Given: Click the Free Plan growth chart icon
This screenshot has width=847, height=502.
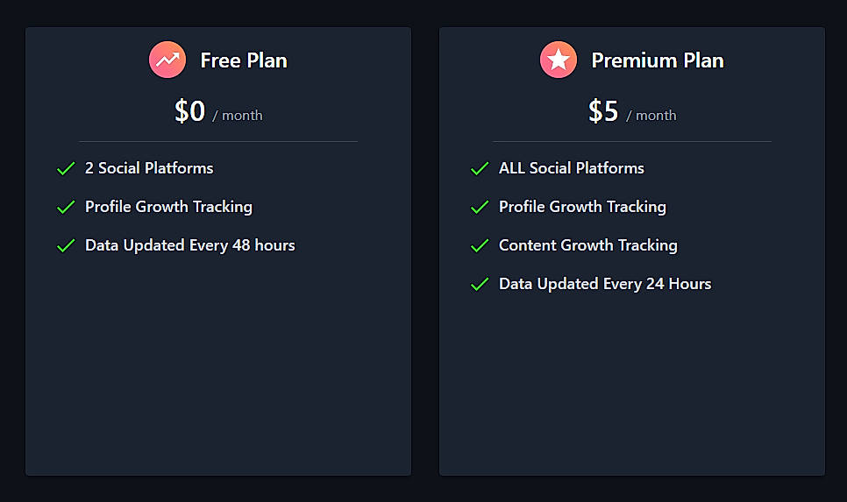Looking at the screenshot, I should click(x=167, y=60).
